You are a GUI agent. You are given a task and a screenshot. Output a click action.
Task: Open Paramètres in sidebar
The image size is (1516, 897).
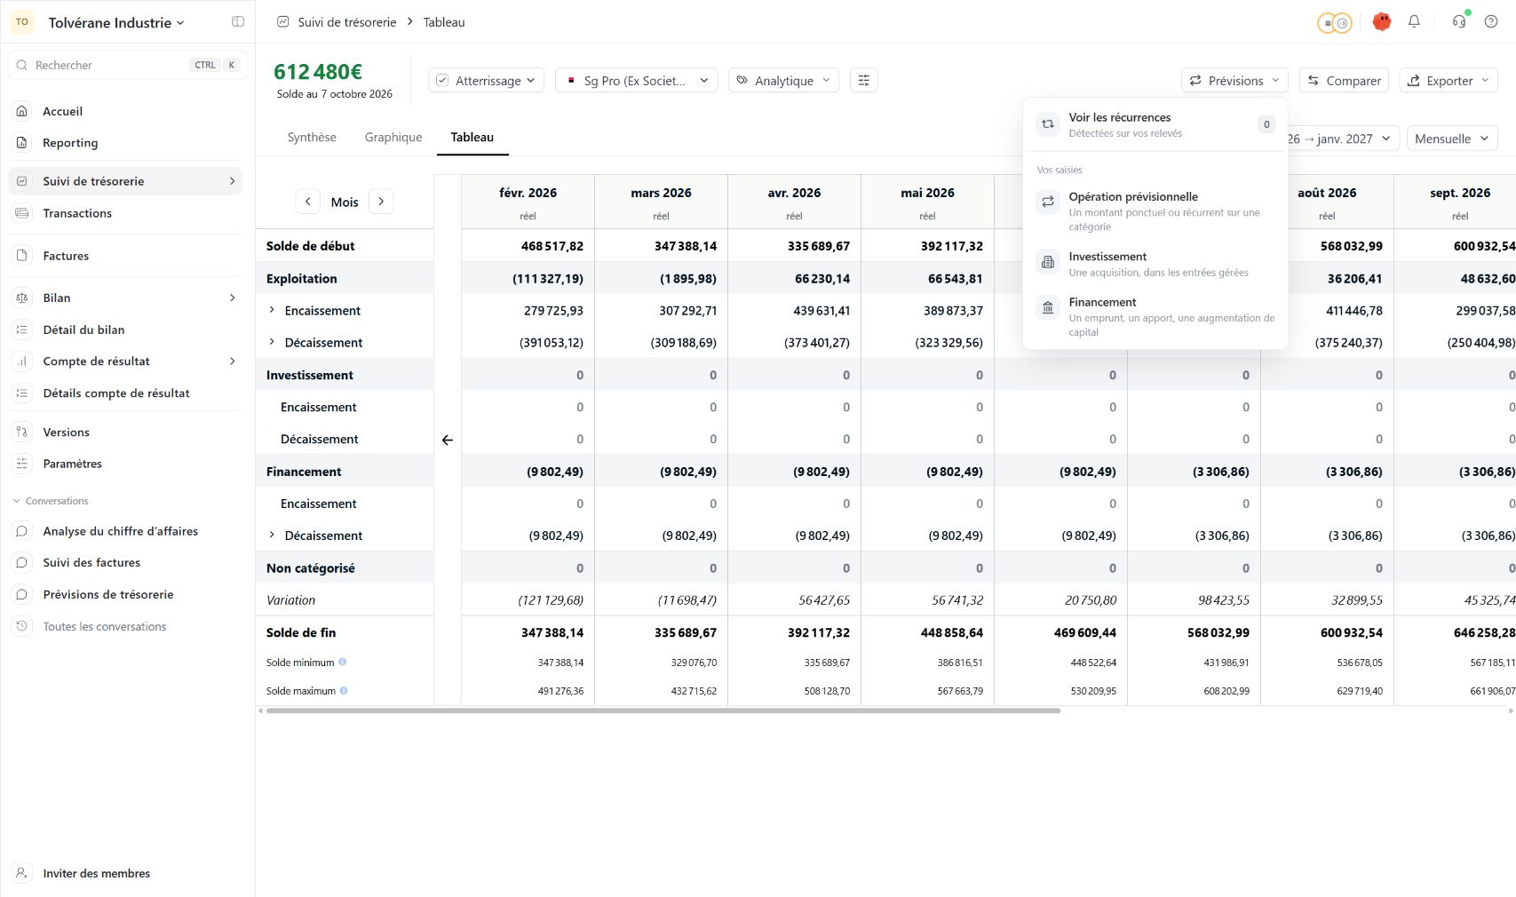pyautogui.click(x=125, y=464)
